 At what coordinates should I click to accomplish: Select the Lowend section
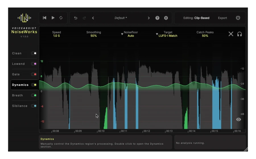[x=18, y=64]
